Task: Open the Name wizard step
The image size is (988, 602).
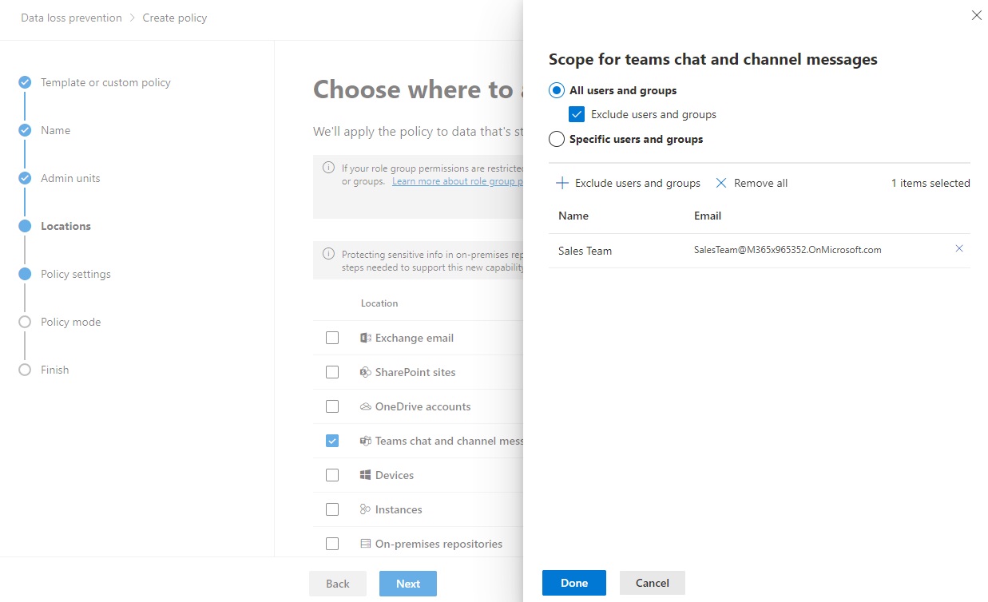Action: tap(55, 130)
